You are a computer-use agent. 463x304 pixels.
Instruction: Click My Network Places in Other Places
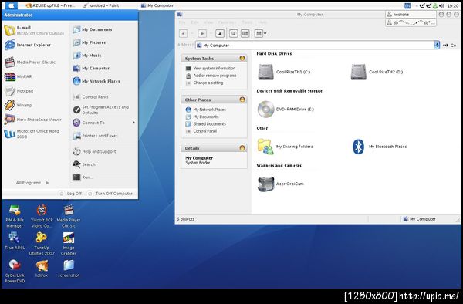pyautogui.click(x=206, y=110)
